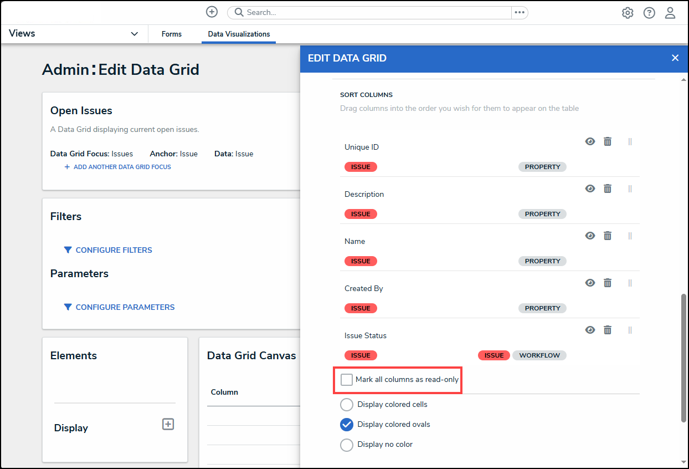Open search options ellipsis menu
The height and width of the screenshot is (469, 689).
[519, 12]
